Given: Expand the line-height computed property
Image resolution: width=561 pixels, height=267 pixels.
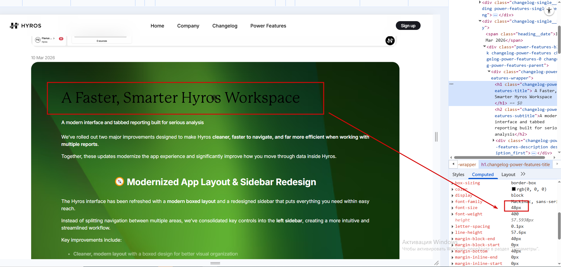Looking at the screenshot, I should coord(453,233).
